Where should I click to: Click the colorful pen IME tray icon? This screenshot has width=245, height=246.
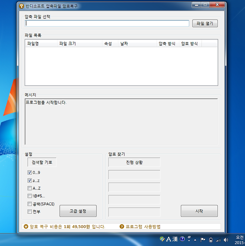pyautogui.click(x=162, y=239)
